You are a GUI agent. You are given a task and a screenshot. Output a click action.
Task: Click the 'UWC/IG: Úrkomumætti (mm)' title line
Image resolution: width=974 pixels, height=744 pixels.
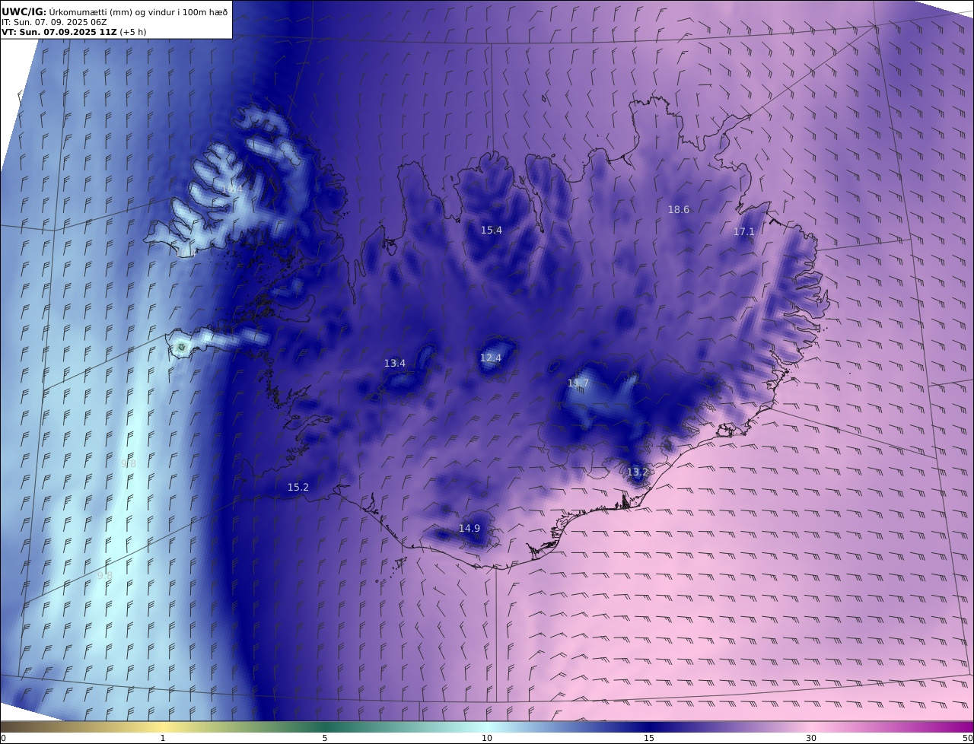pyautogui.click(x=115, y=11)
